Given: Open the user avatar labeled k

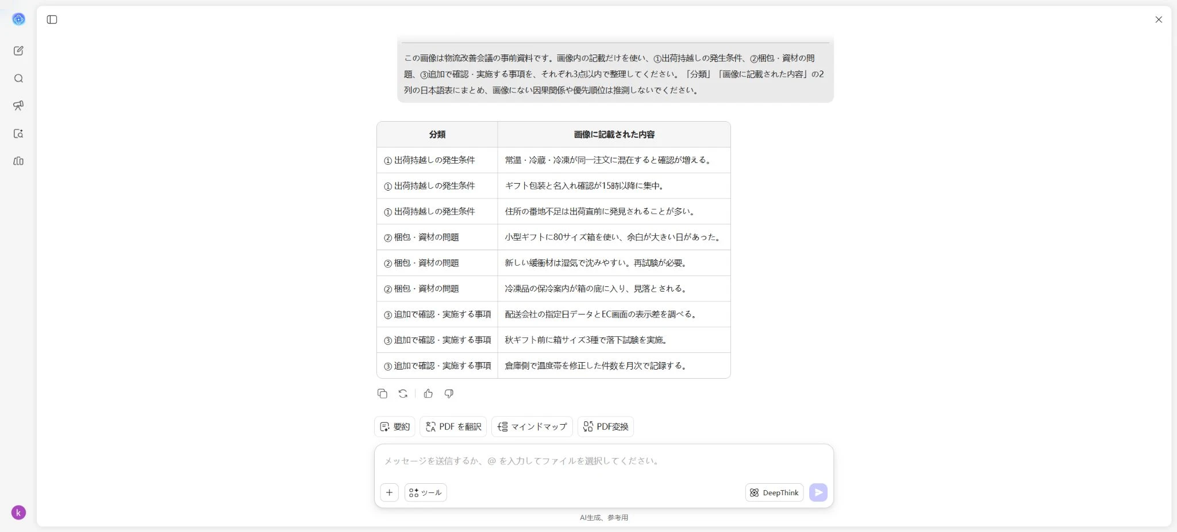Looking at the screenshot, I should point(18,512).
